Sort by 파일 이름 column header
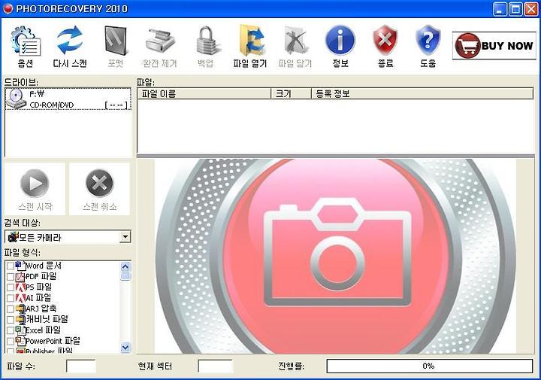 pos(204,93)
